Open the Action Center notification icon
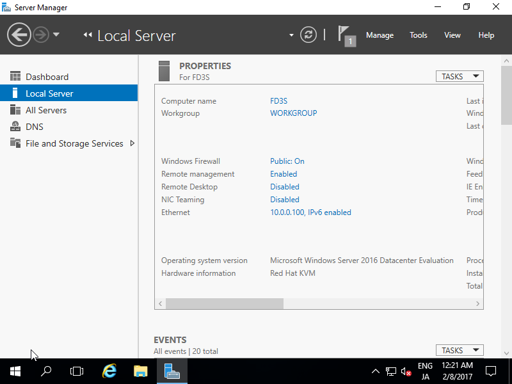 click(491, 371)
